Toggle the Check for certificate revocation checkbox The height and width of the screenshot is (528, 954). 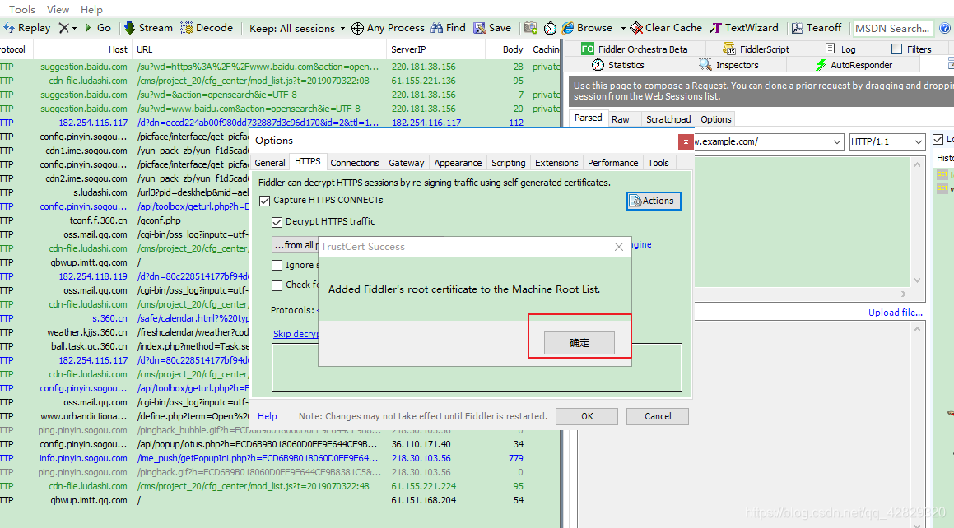277,285
